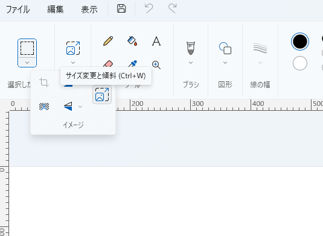The image size is (323, 236).
Task: Click the redo arrow icon
Action: tap(173, 8)
